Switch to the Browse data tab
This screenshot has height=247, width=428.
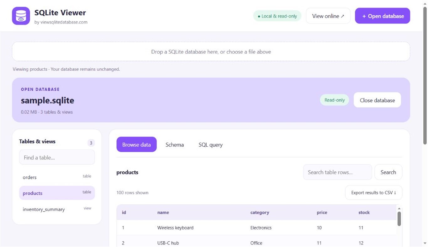pyautogui.click(x=136, y=145)
